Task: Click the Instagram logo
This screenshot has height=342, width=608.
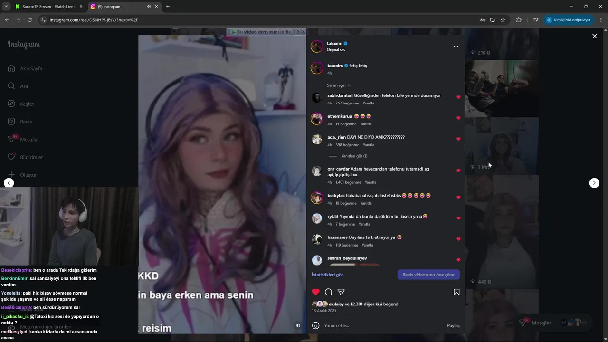Action: click(x=24, y=44)
